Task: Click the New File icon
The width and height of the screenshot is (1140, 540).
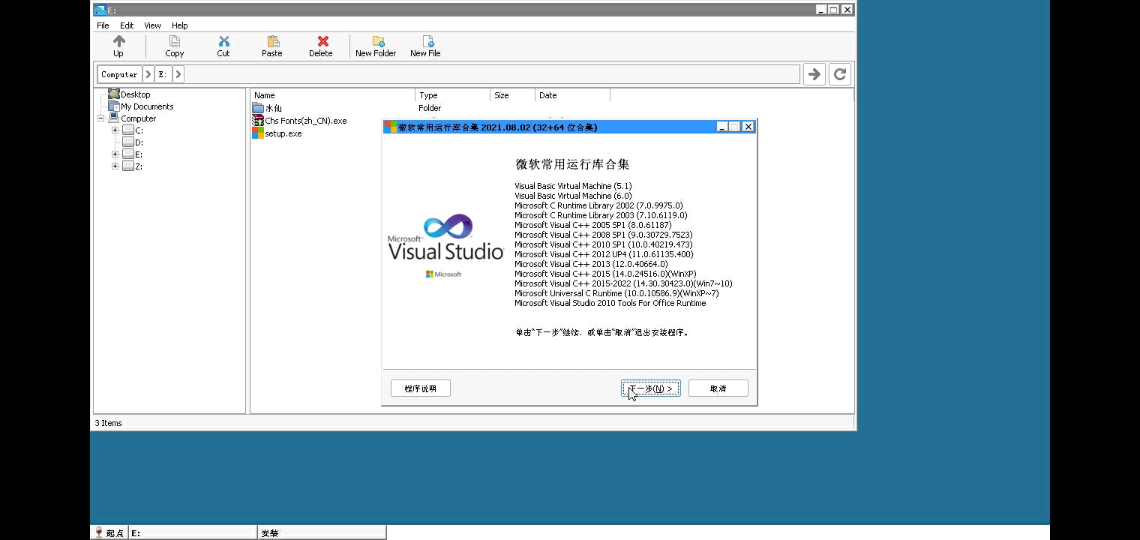Action: coord(425,42)
